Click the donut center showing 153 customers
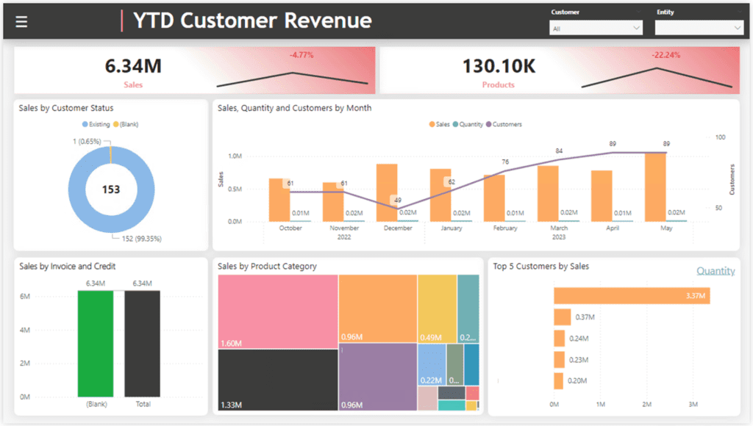 [x=112, y=189]
